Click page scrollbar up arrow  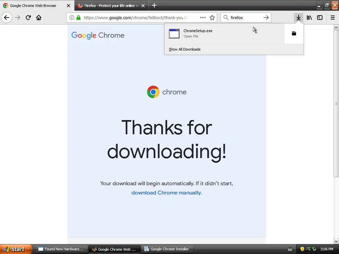[336, 27]
